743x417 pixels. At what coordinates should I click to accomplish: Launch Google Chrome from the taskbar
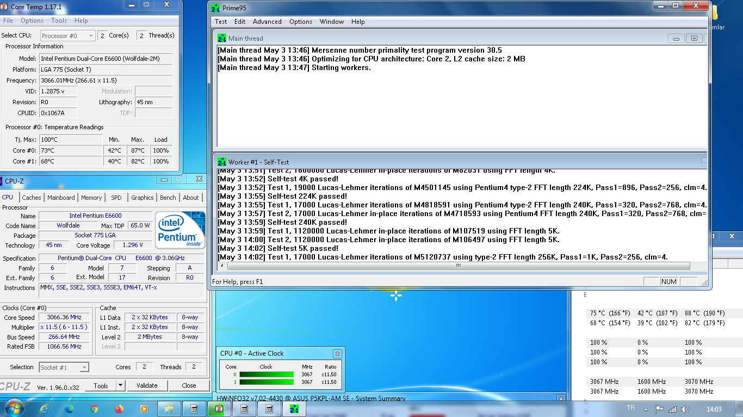(94, 409)
